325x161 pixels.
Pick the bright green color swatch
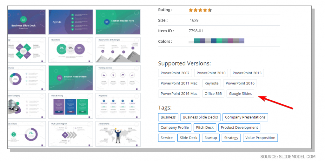[x=219, y=41]
